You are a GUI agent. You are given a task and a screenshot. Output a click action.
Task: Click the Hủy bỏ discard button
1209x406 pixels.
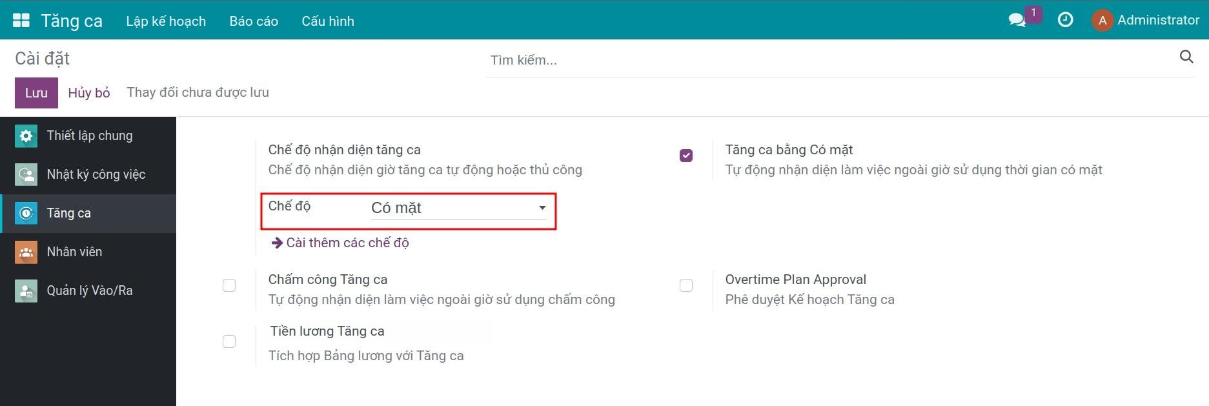89,93
